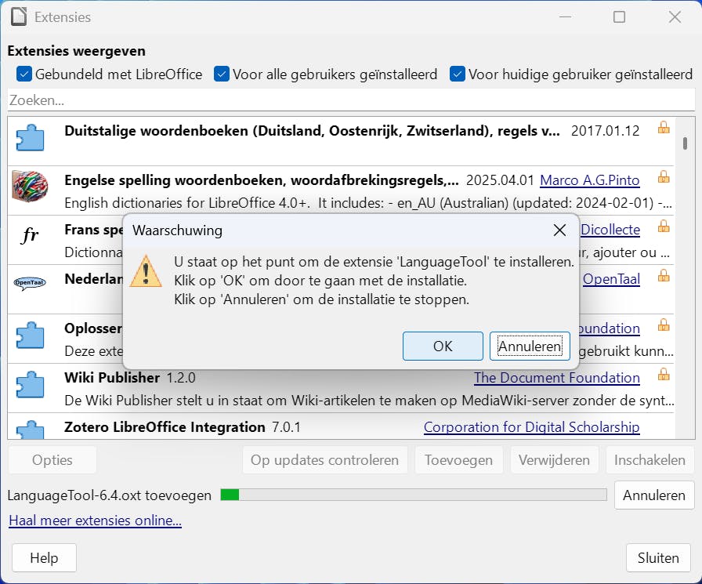
Task: Open The Document Foundation link for Wiki Publisher
Action: coord(557,378)
